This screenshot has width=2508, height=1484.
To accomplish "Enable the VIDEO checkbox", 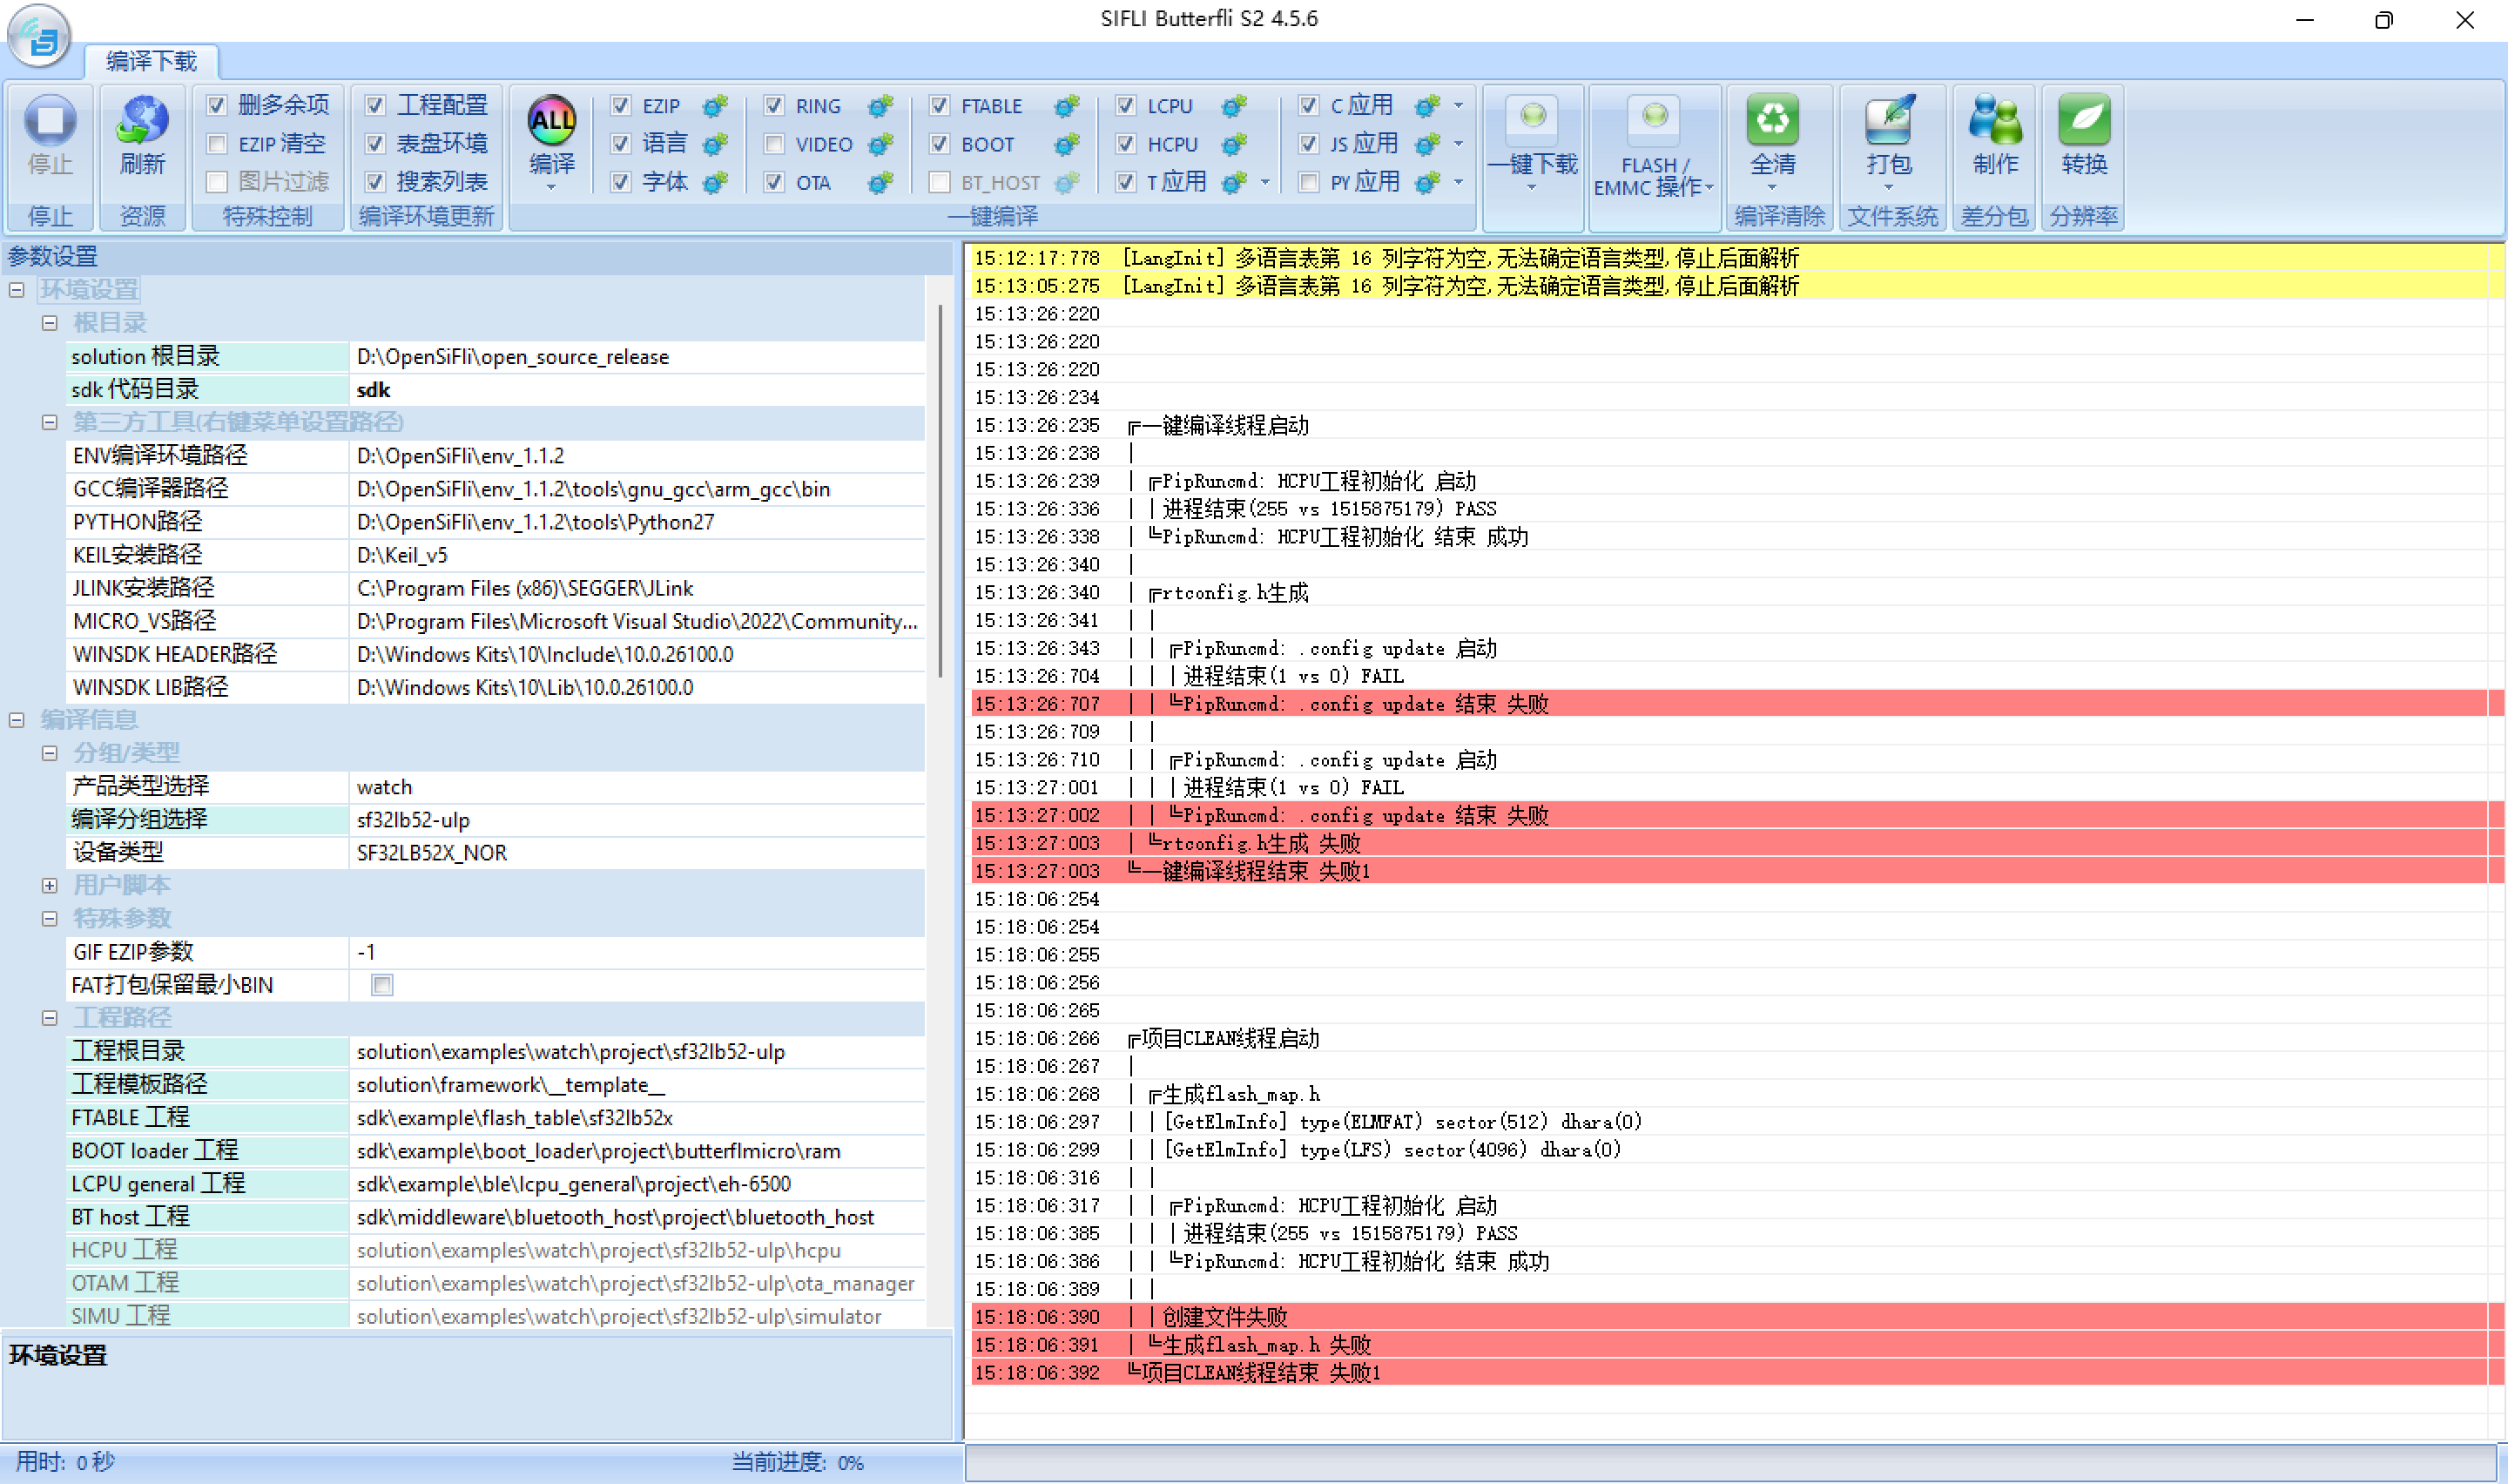I will point(773,144).
